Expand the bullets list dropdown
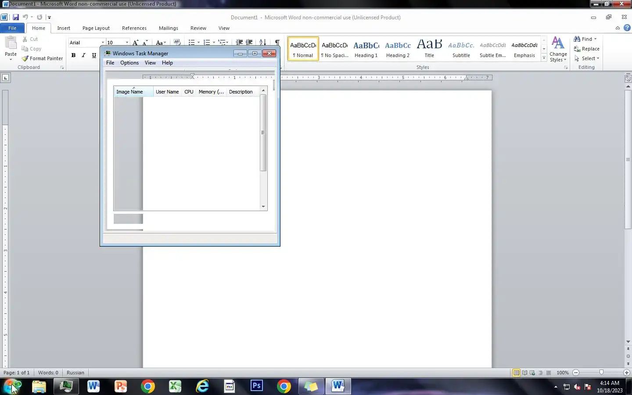The height and width of the screenshot is (395, 632). [x=198, y=43]
